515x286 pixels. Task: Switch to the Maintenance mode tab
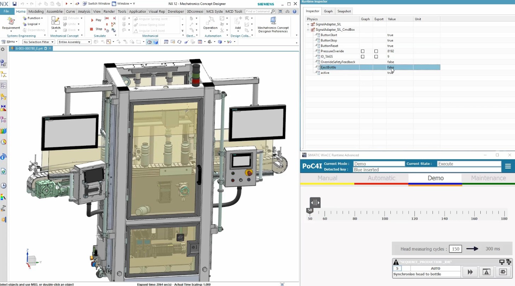[488, 178]
